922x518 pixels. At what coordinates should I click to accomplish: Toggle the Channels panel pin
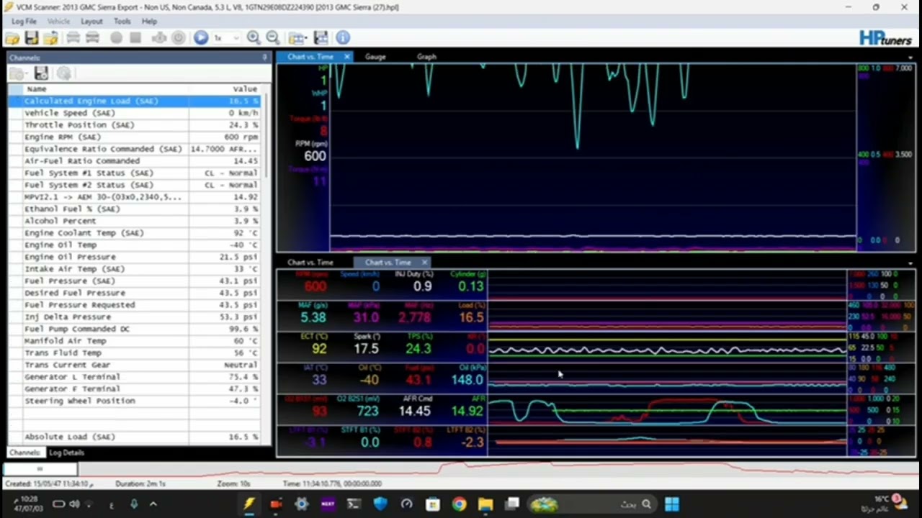(x=264, y=58)
